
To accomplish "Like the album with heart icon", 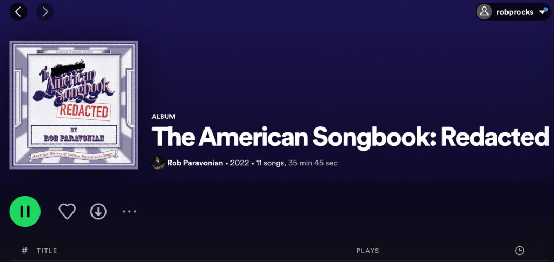I will coord(67,212).
